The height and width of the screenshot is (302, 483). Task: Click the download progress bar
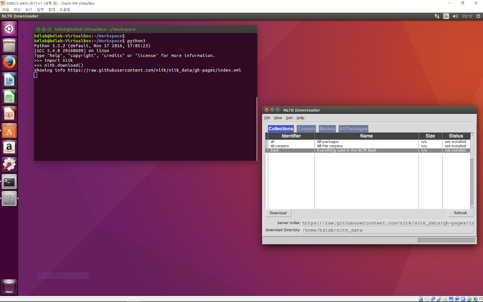coord(446,240)
